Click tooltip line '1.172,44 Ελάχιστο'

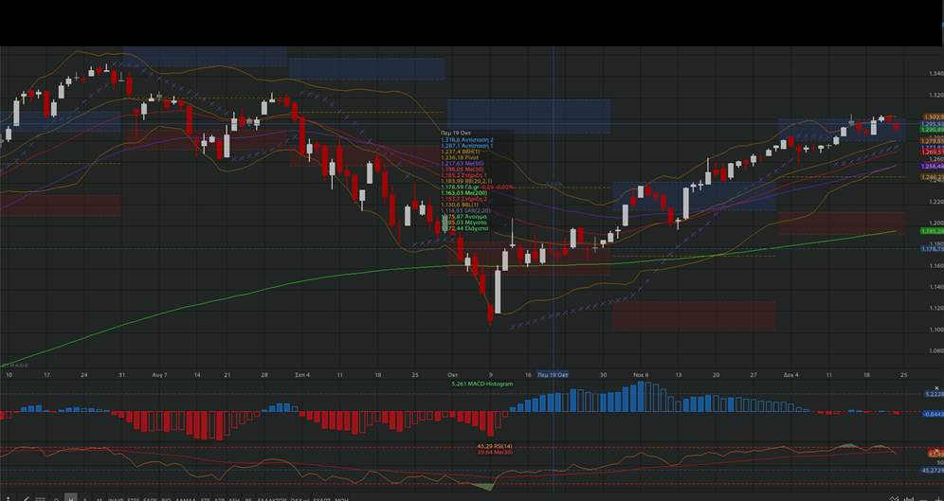click(464, 228)
